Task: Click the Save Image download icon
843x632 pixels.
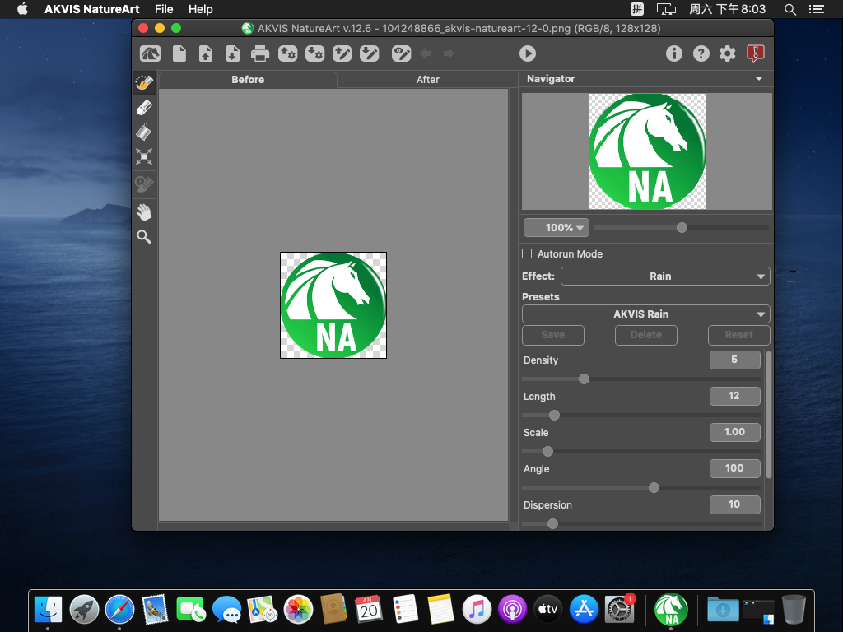Action: 233,53
